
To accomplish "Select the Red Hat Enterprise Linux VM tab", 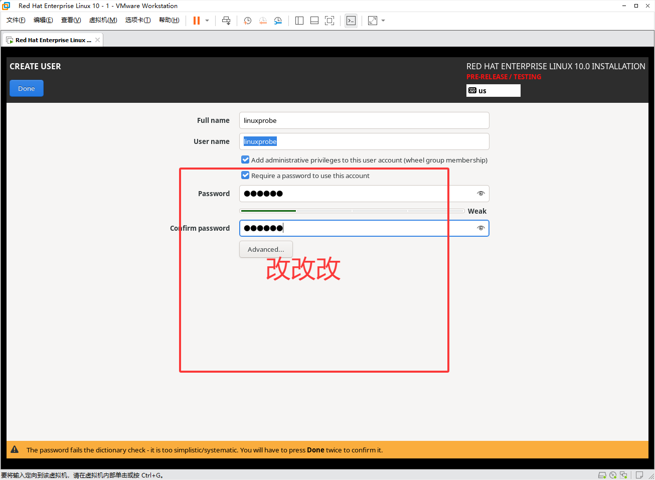I will click(52, 40).
